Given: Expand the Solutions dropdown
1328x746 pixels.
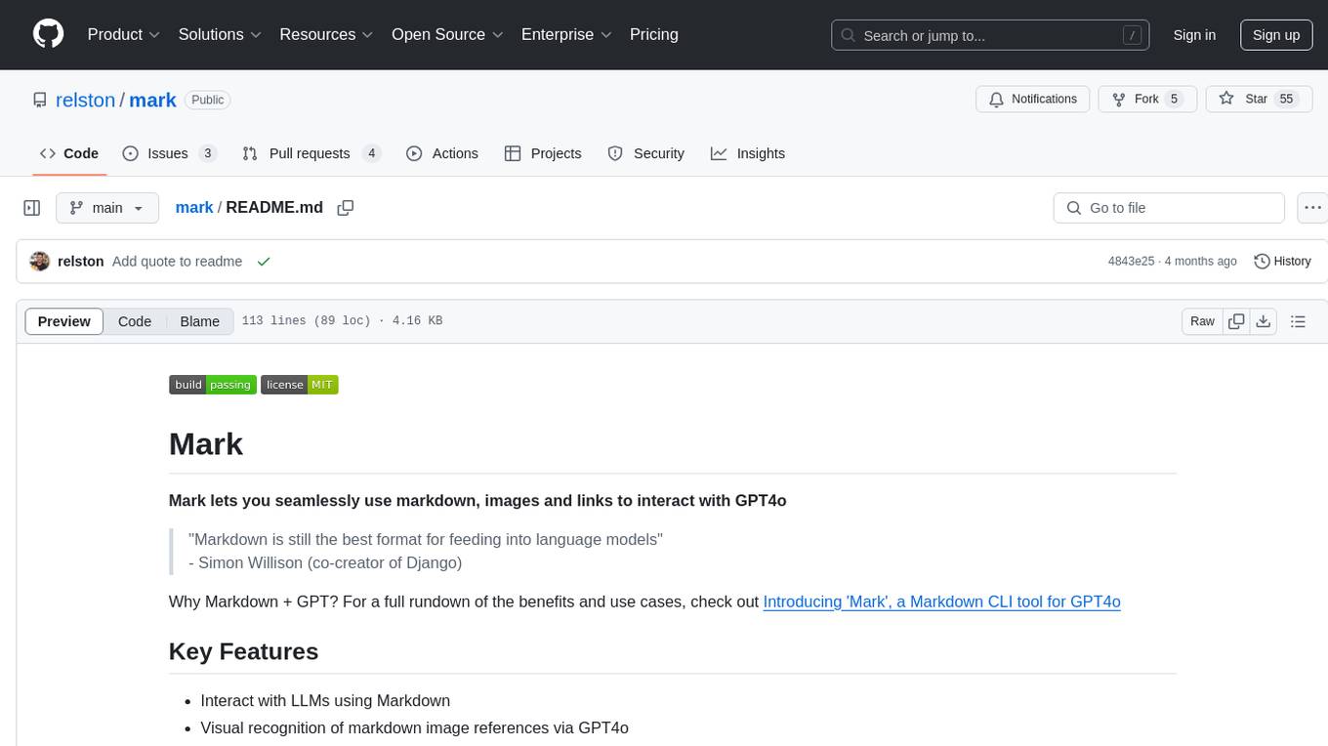Looking at the screenshot, I should click(x=220, y=34).
